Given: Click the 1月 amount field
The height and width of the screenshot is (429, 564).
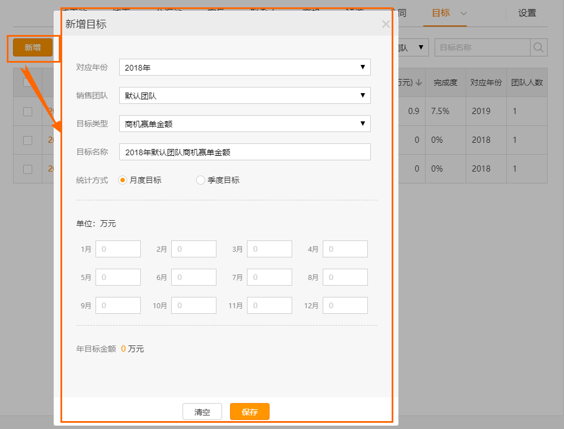Looking at the screenshot, I should coord(118,249).
